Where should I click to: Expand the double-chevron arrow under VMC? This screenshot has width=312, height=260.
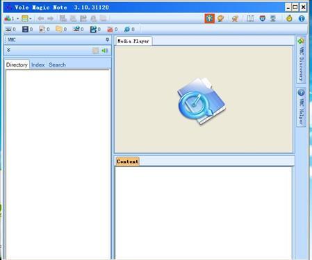point(8,50)
